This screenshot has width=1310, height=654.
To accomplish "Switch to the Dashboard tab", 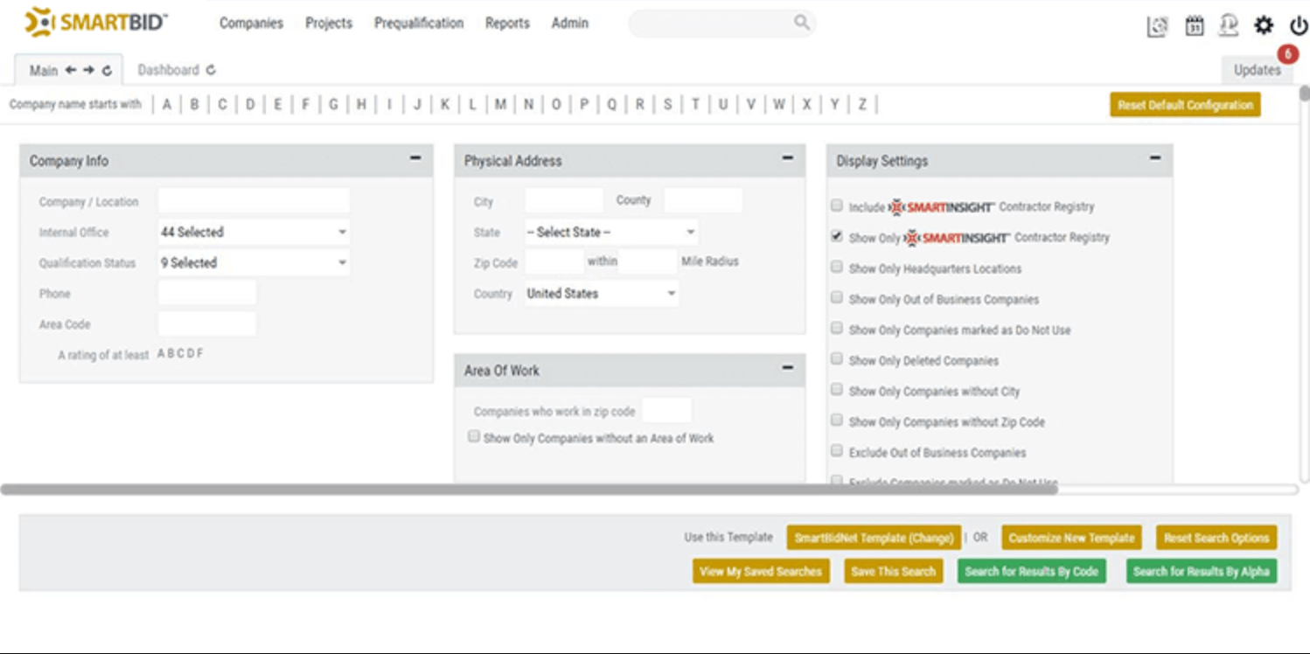I will [x=170, y=69].
